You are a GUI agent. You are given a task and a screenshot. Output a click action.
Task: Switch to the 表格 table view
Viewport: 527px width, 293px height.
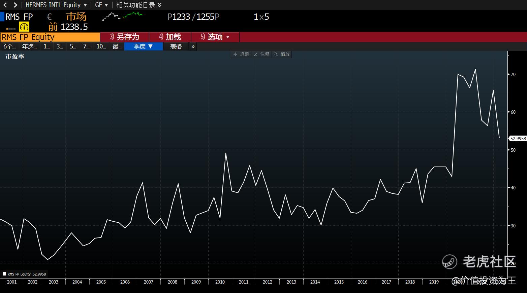[x=176, y=46]
